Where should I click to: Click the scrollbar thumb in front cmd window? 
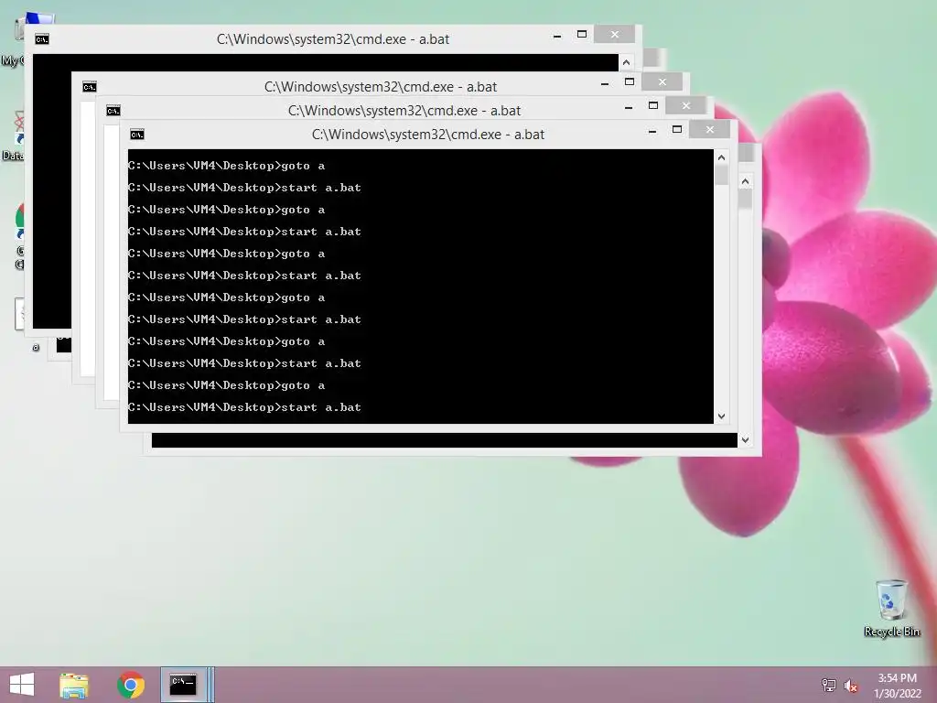click(721, 175)
